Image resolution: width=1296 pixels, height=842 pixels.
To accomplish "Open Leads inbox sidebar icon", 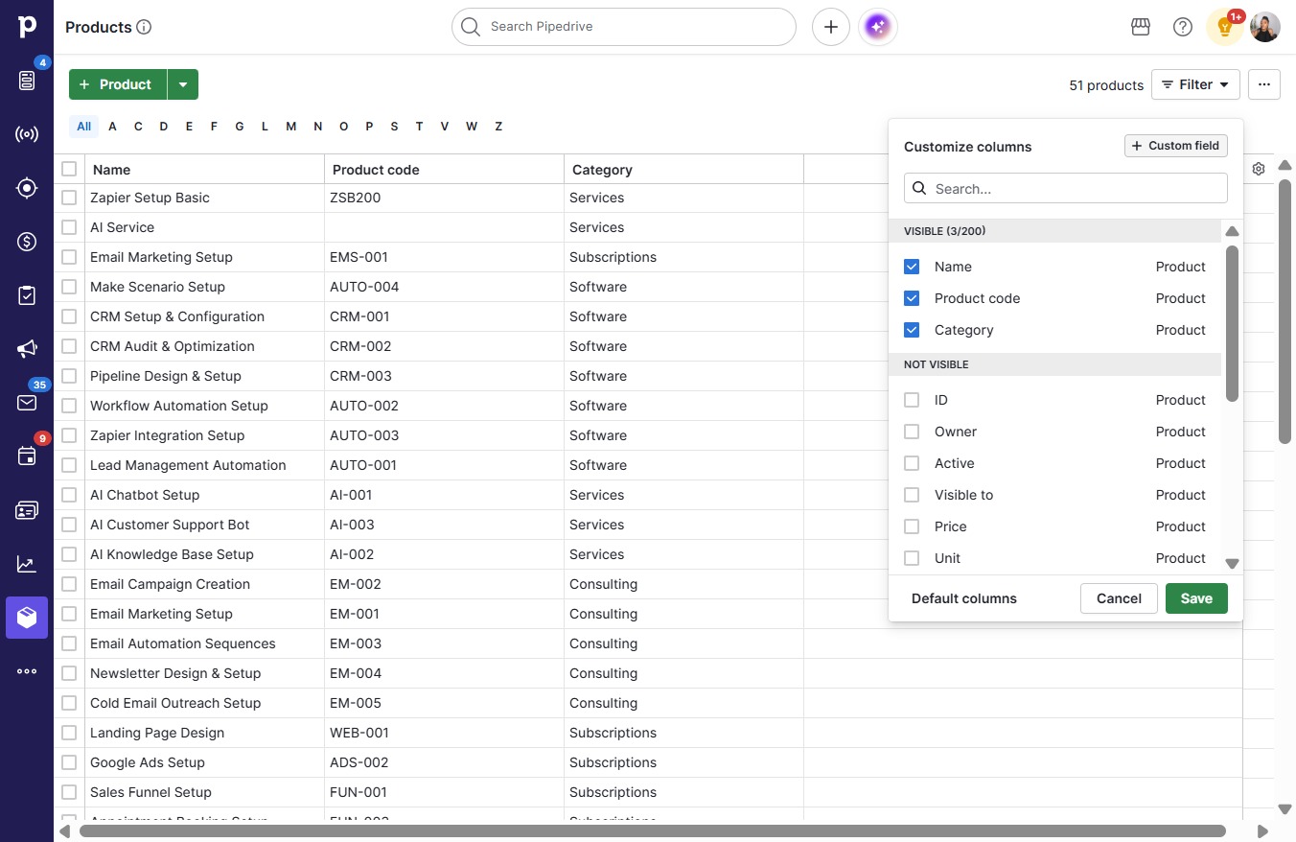I will pyautogui.click(x=27, y=81).
